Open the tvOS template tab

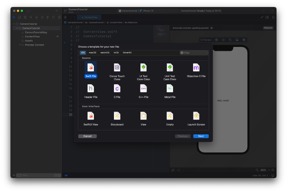pos(116,53)
